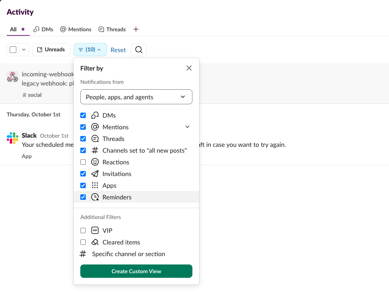The width and height of the screenshot is (389, 292).
Task: Switch to the All tab
Action: [18, 30]
